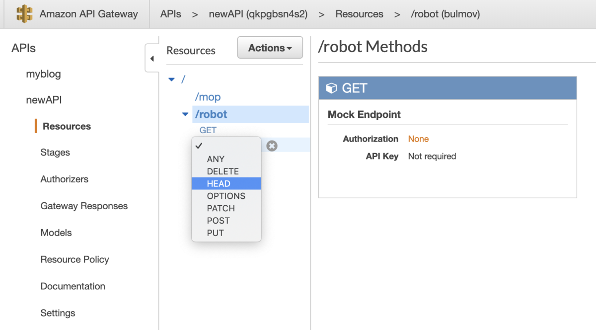Screen dimensions: 596x330
Task: Choose ANY from the method list
Action: [x=226, y=159]
